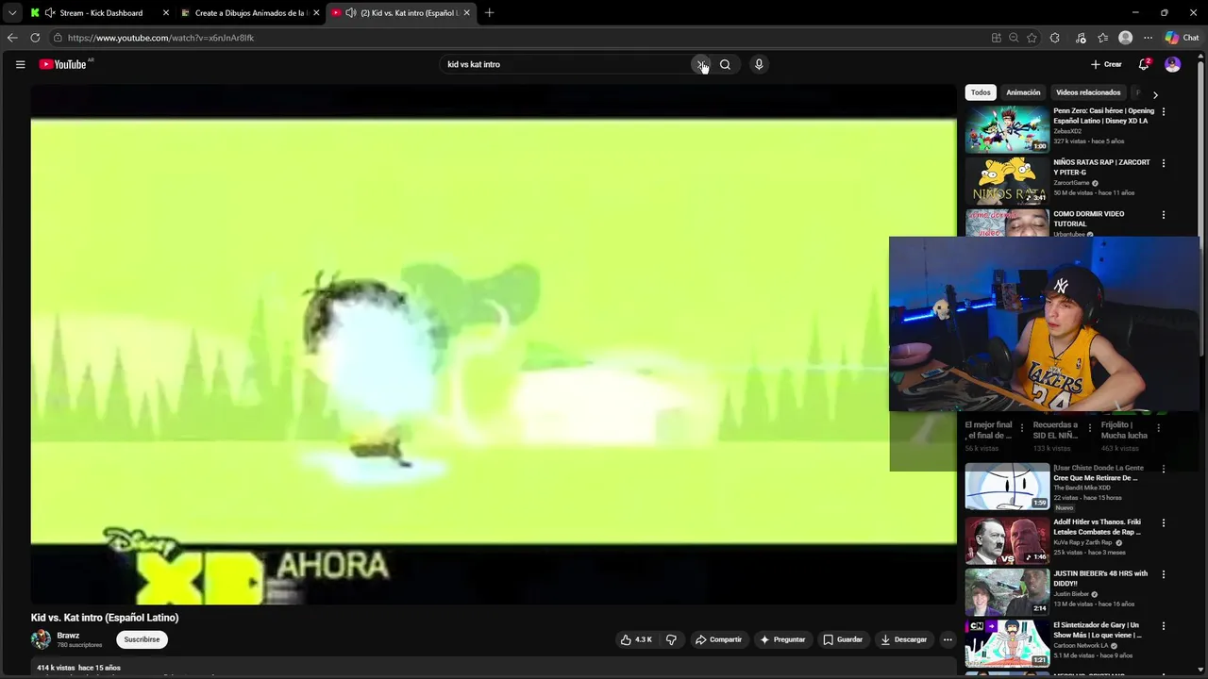Open YouTube notifications bell

point(1144,64)
